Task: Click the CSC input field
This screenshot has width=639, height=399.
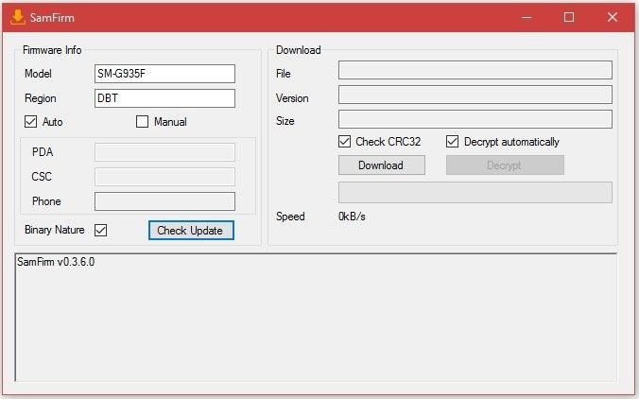Action: click(164, 177)
